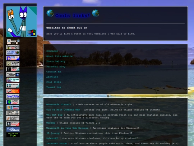Viewport: 194px width, 146px height.
Task: Open the Minecraft Classic link
Action: tap(59, 105)
